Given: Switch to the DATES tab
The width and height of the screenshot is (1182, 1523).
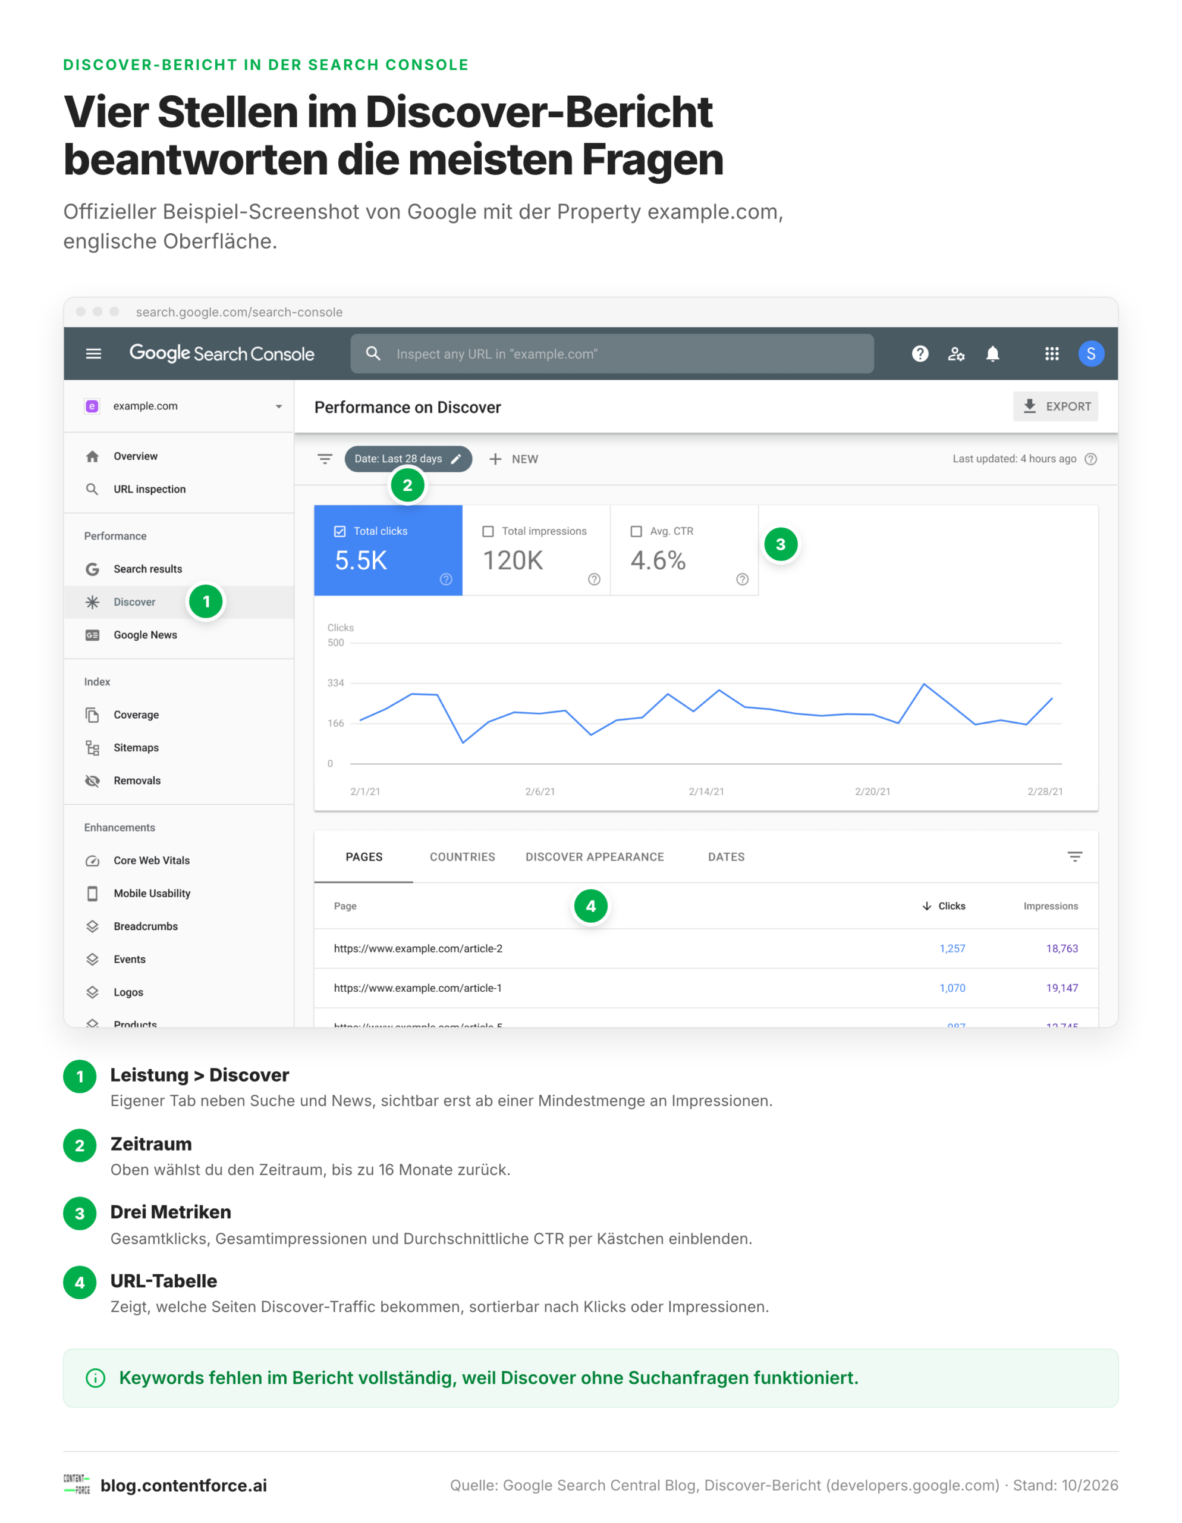Looking at the screenshot, I should [x=726, y=856].
